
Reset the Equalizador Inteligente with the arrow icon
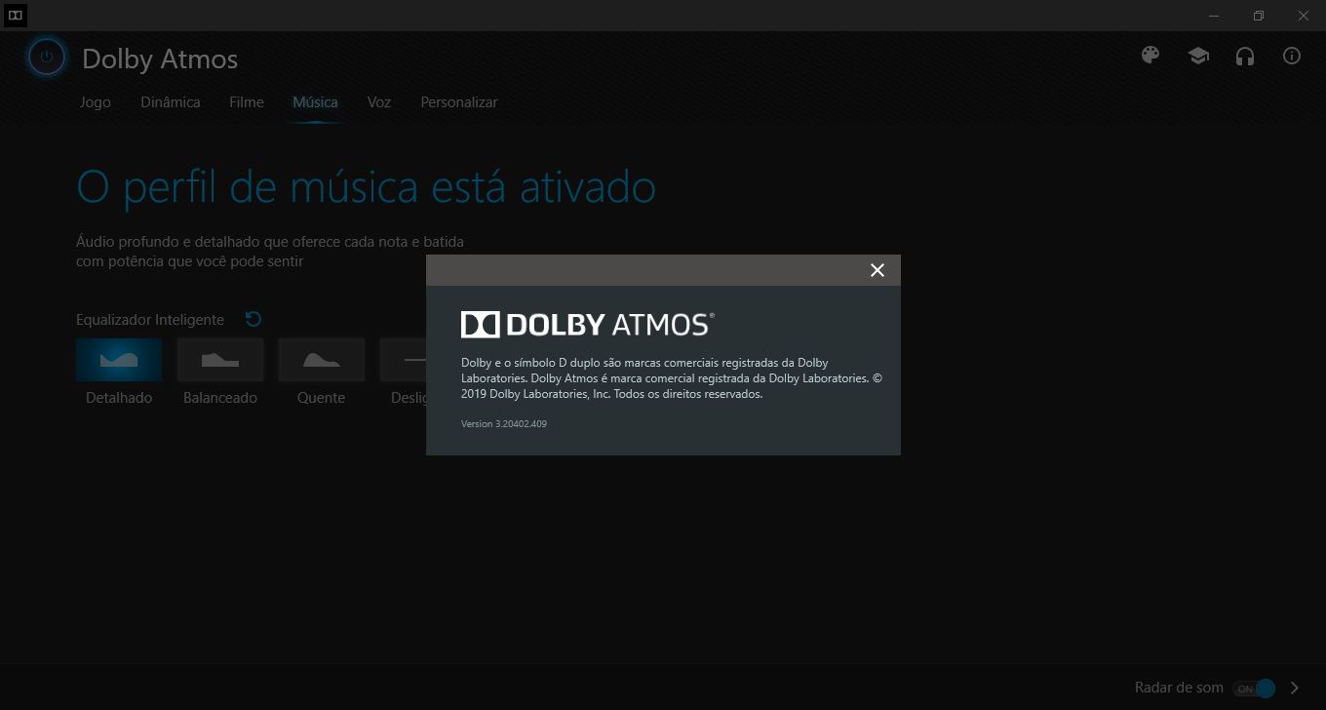click(x=253, y=319)
